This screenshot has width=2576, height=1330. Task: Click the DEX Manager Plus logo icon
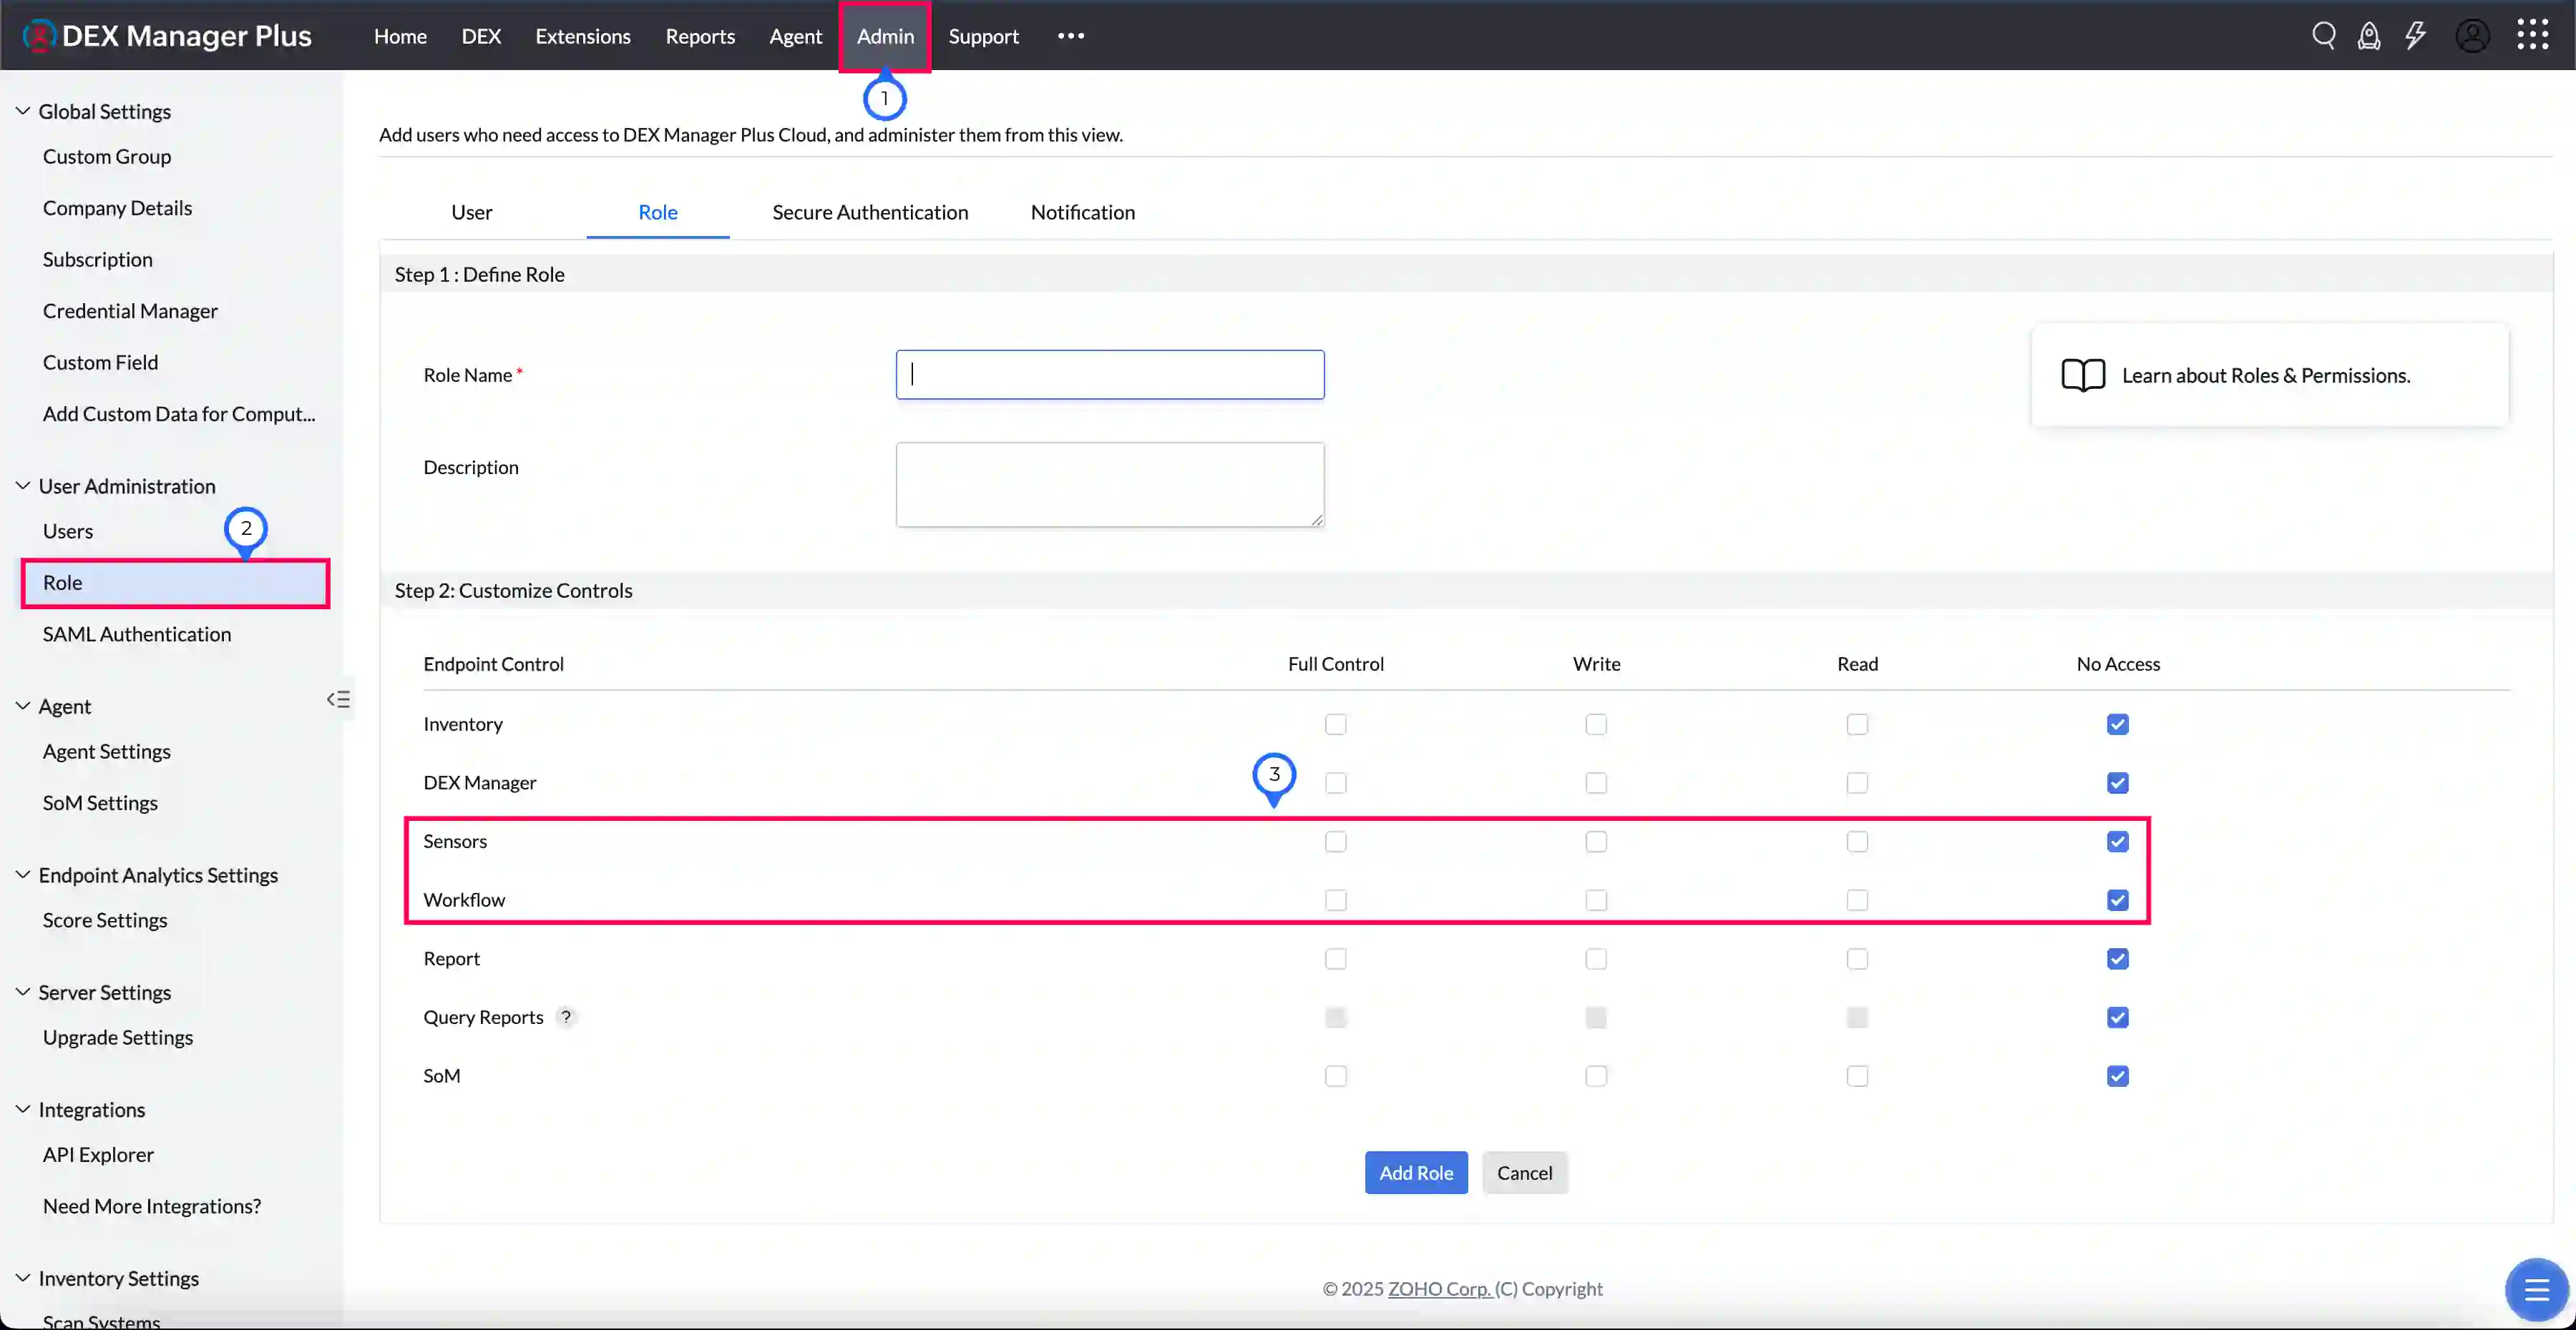click(38, 36)
